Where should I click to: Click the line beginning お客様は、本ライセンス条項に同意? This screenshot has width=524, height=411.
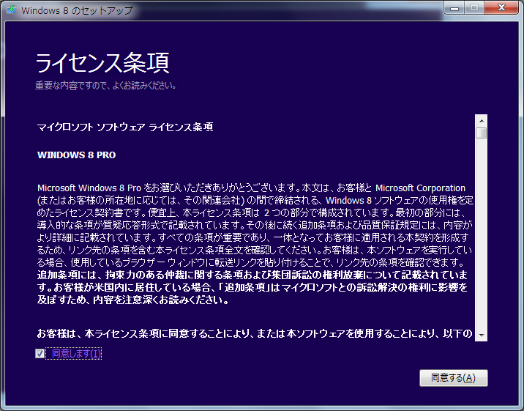pyautogui.click(x=255, y=333)
